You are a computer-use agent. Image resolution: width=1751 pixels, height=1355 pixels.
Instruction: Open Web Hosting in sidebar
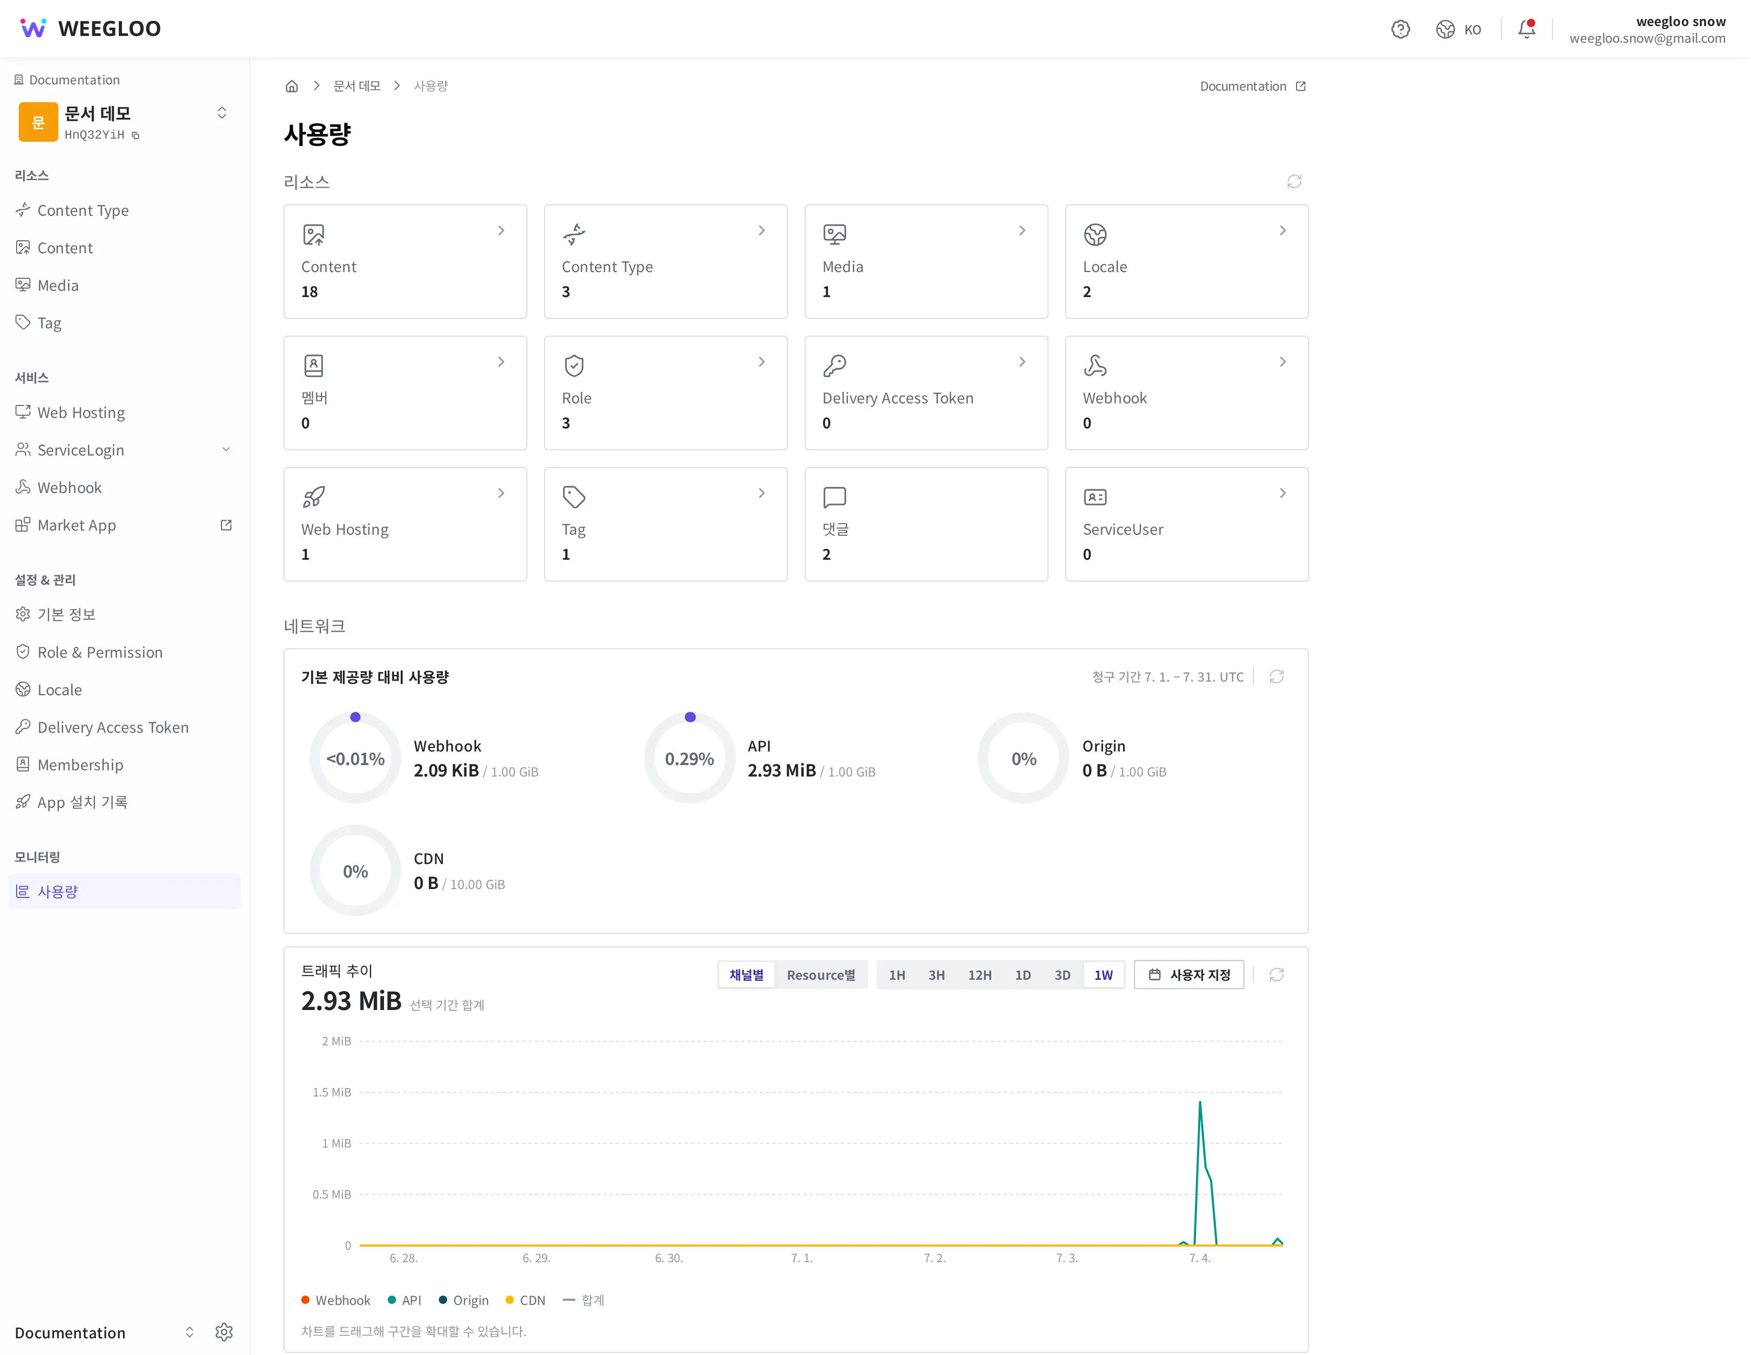tap(124, 412)
